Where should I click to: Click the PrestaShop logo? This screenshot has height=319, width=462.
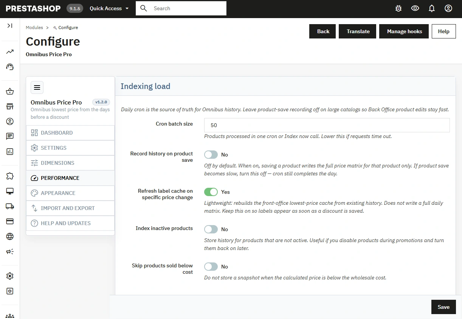click(33, 8)
